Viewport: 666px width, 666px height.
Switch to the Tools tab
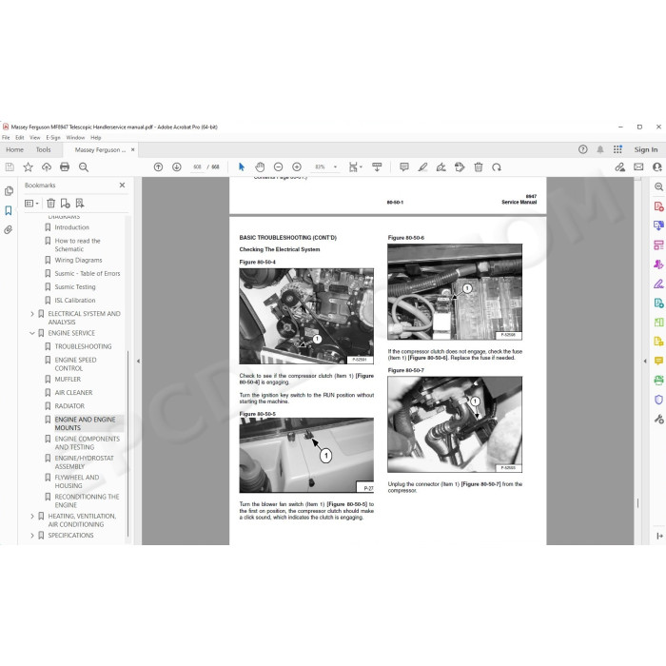tap(44, 149)
